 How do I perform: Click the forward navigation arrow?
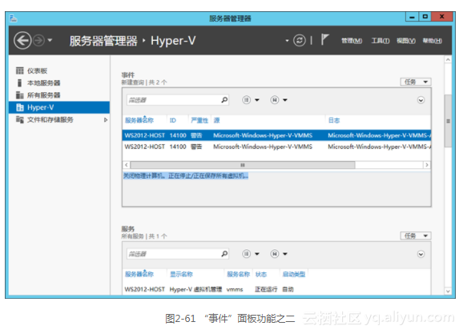[x=38, y=41]
